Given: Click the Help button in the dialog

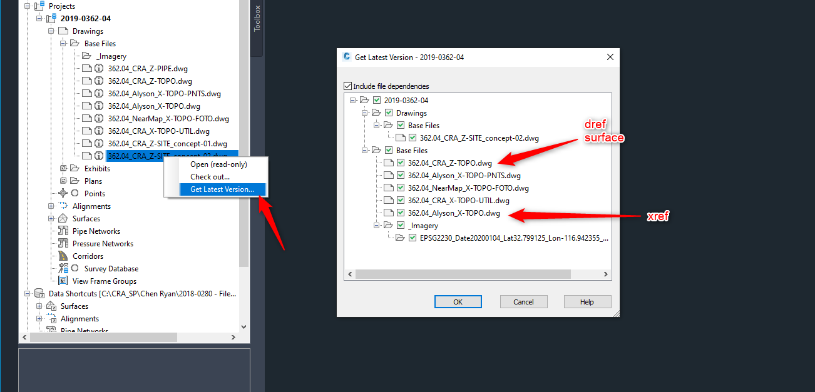Looking at the screenshot, I should click(x=587, y=301).
